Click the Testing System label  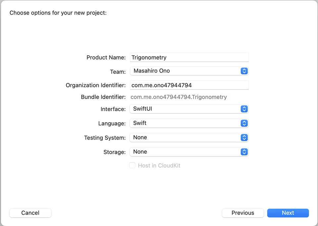tap(105, 138)
